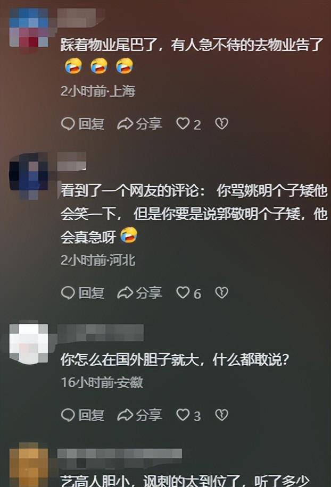Open the Anhui commenter's blurred username
Viewport: 331px width, 487px height.
point(101,333)
